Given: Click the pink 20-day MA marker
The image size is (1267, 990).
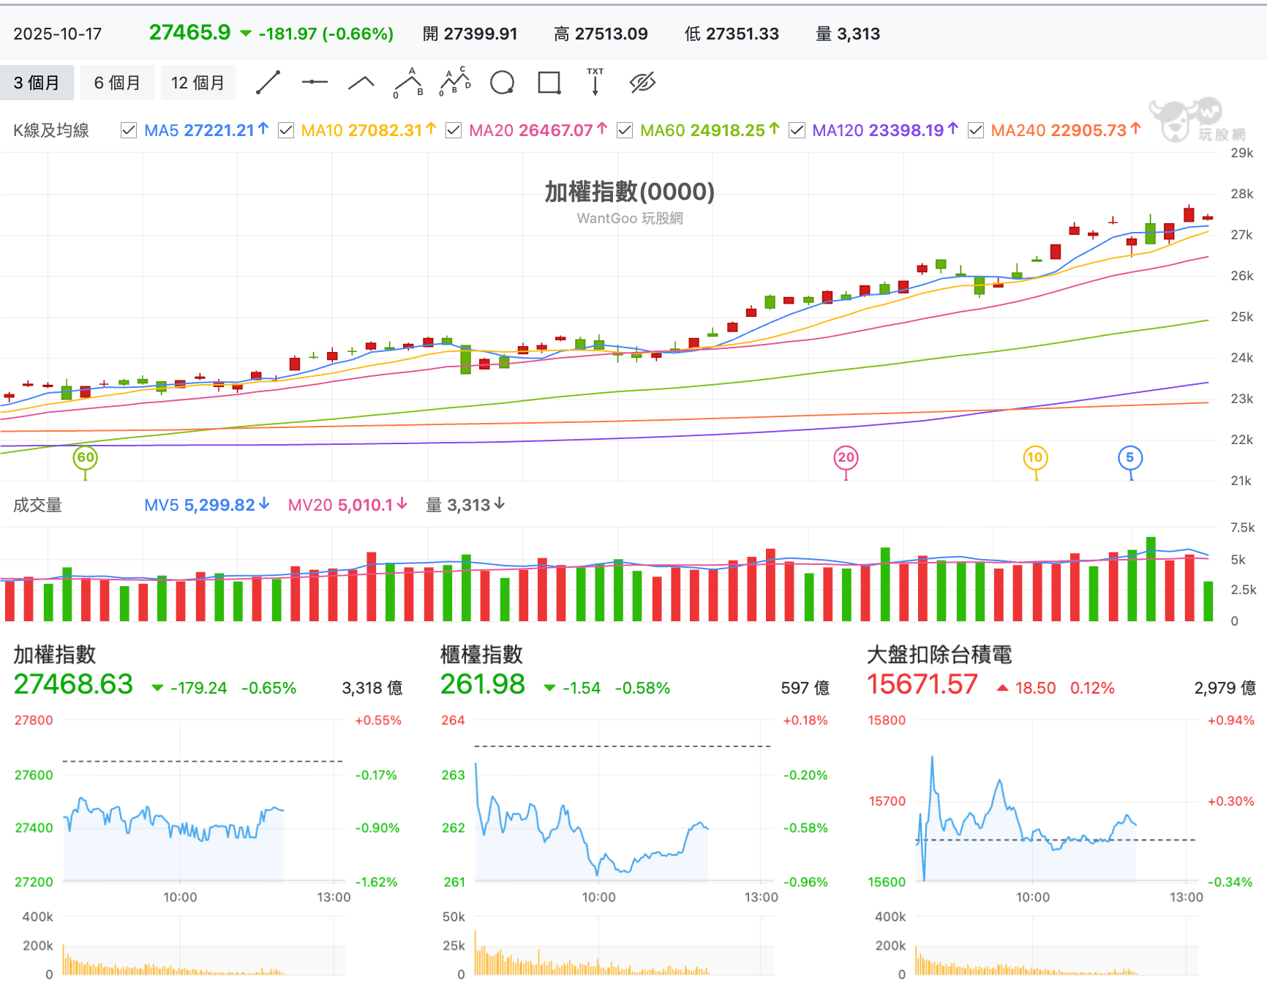Looking at the screenshot, I should 846,458.
